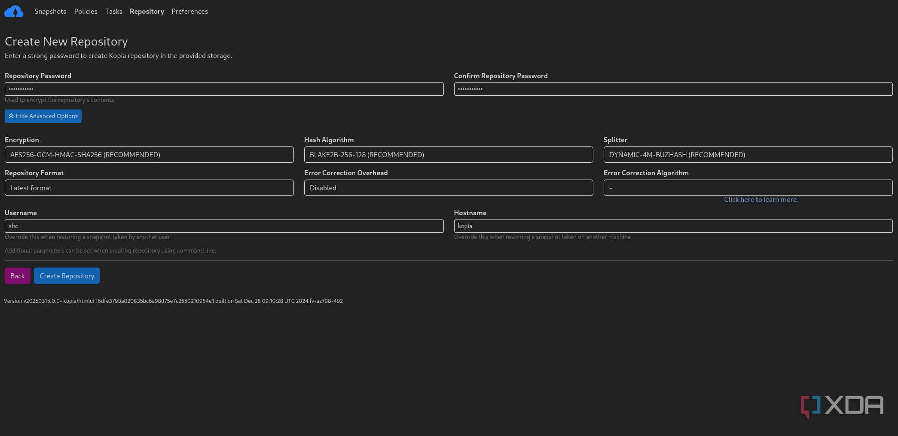The image size is (898, 436).
Task: Open the Error Correction Algorithm dropdown
Action: click(x=748, y=188)
